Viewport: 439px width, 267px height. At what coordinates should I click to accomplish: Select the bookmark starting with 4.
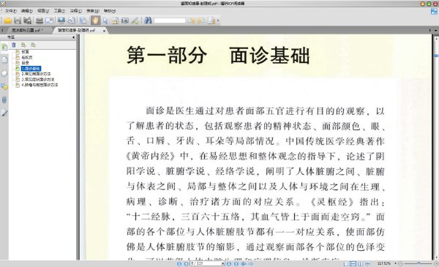[x=40, y=85]
